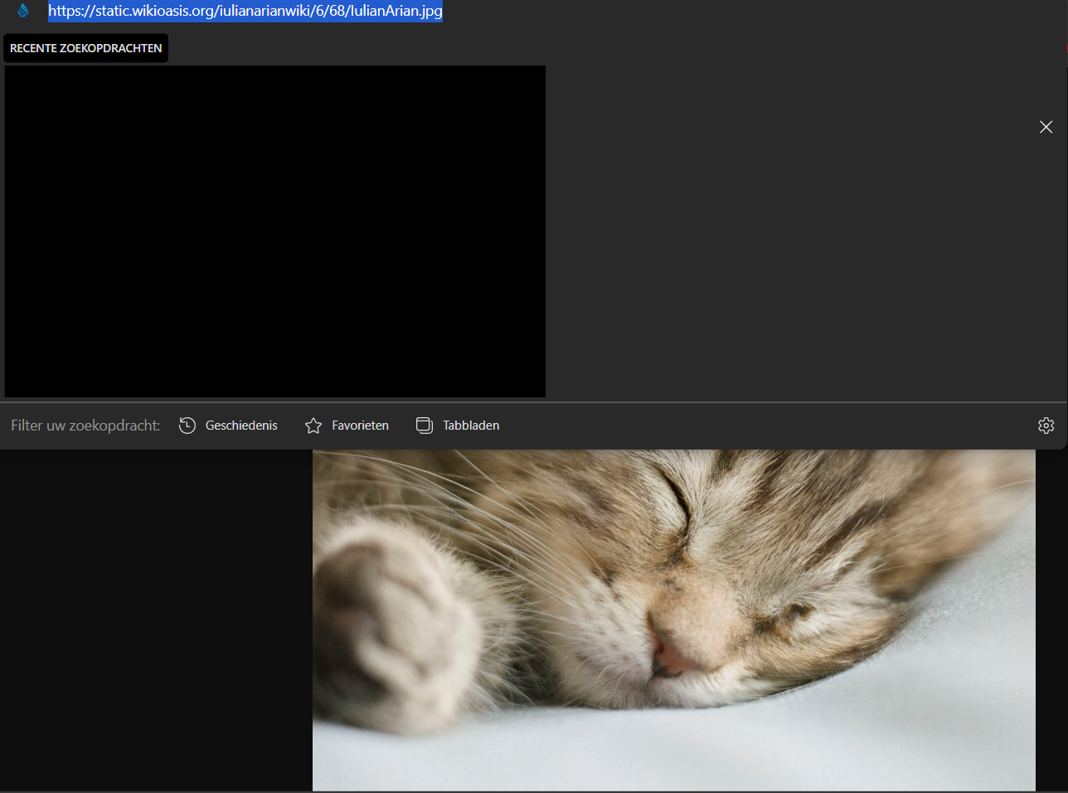Filter results by Geschiedenis label
The width and height of the screenshot is (1068, 793).
point(241,426)
